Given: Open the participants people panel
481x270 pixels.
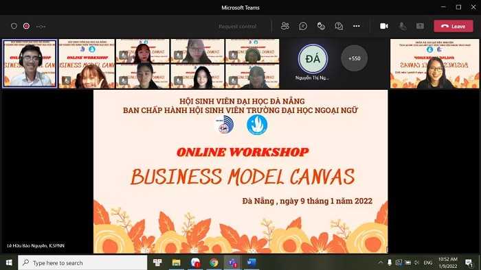Looking at the screenshot, I should click(285, 26).
